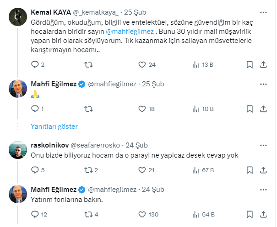This screenshot has height=227, width=277.
Task: Like Kemal KAYA's tweet
Action: [x=142, y=64]
